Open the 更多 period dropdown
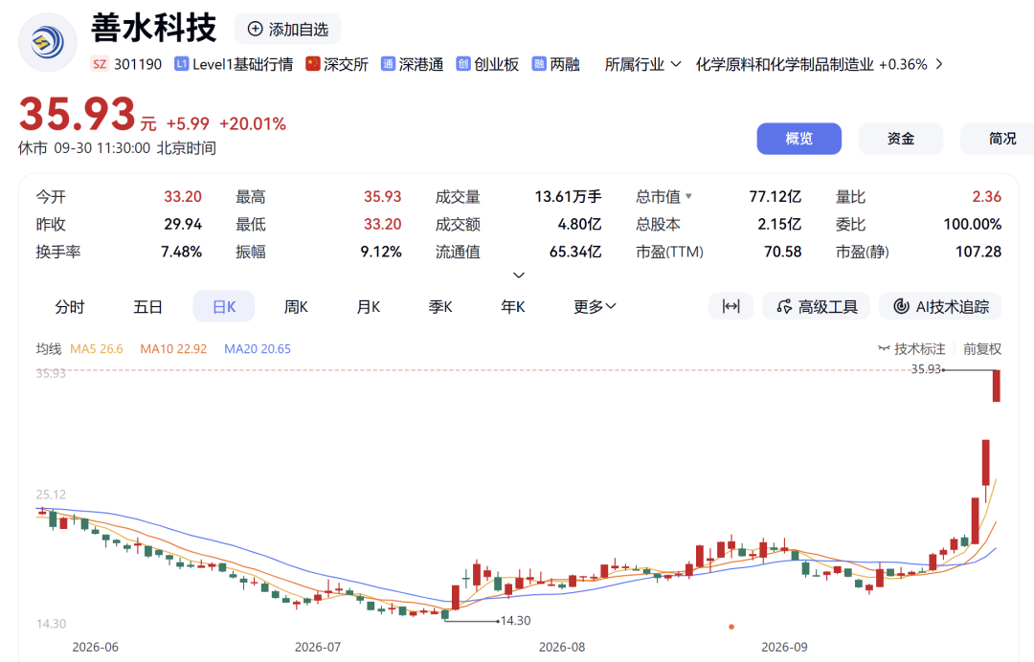This screenshot has width=1034, height=662. click(x=595, y=306)
